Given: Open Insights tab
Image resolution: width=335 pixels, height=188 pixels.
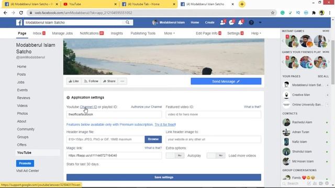Looking at the screenshot, I should 117,33.
